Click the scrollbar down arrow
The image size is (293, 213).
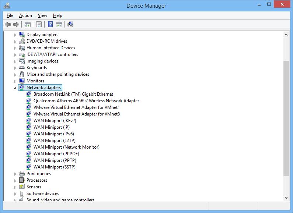click(286, 198)
